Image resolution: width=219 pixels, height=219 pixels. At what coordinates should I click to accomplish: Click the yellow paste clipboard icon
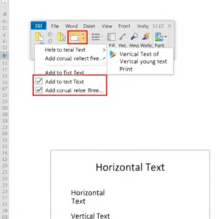(x=39, y=37)
